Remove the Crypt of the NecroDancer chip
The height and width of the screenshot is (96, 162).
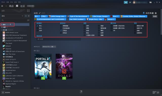click(x=88, y=16)
